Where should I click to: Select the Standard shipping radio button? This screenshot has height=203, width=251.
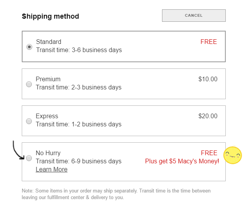pyautogui.click(x=29, y=47)
